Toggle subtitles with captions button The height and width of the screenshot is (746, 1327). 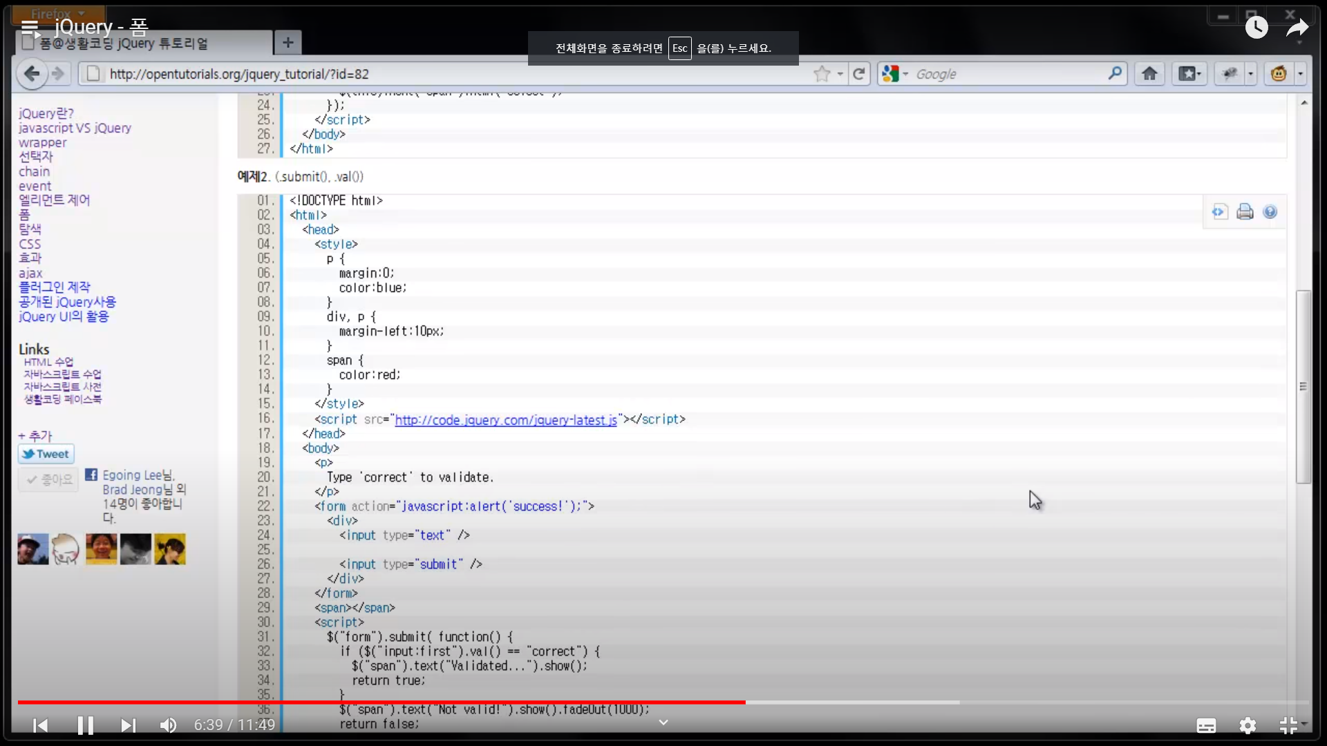[x=1206, y=725]
